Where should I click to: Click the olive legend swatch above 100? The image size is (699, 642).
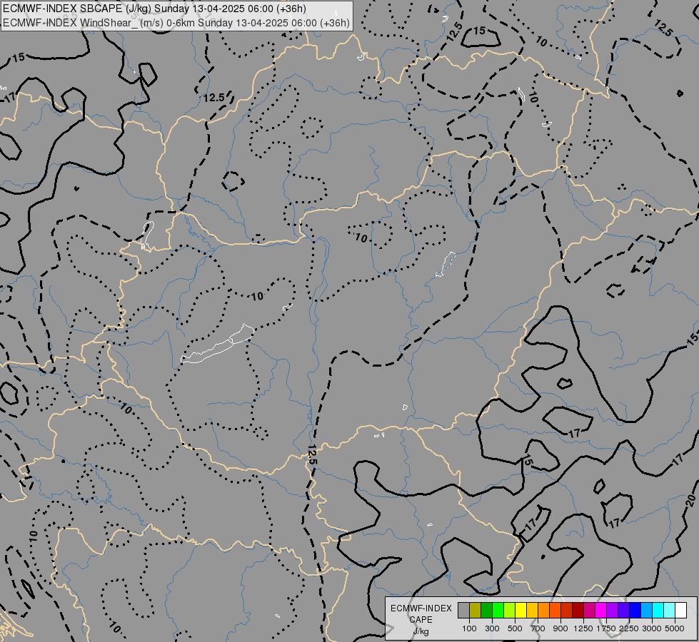click(476, 611)
